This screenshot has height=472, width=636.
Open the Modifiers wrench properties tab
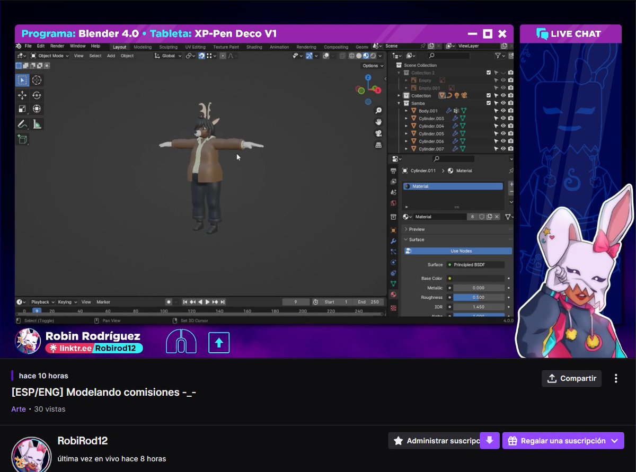point(393,241)
